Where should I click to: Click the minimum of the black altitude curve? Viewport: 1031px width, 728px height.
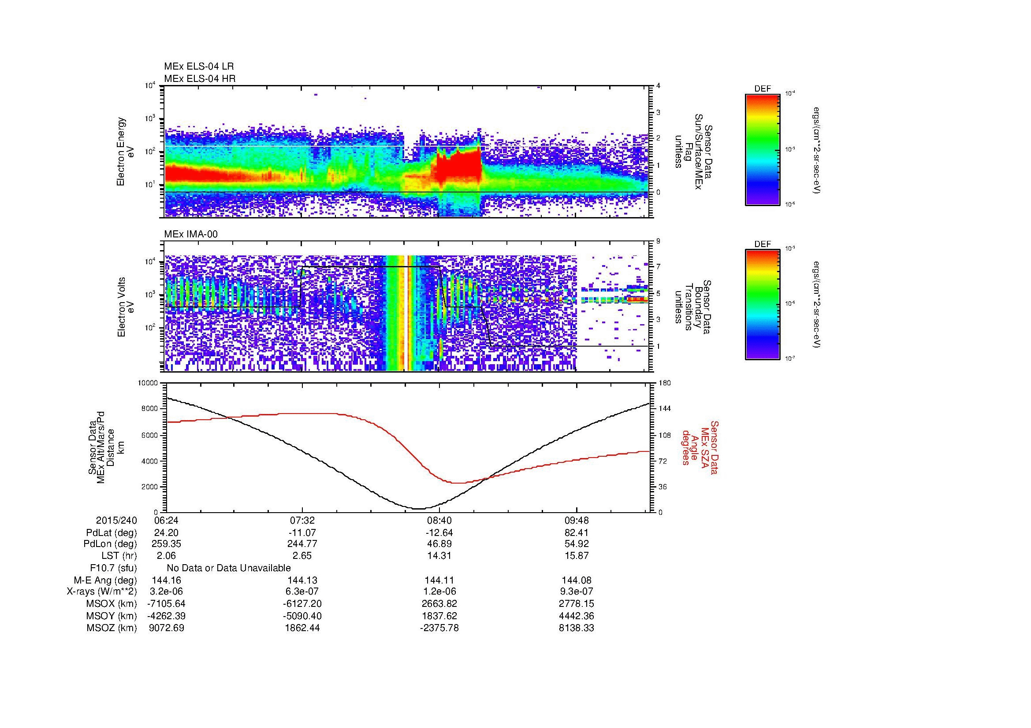click(x=418, y=509)
